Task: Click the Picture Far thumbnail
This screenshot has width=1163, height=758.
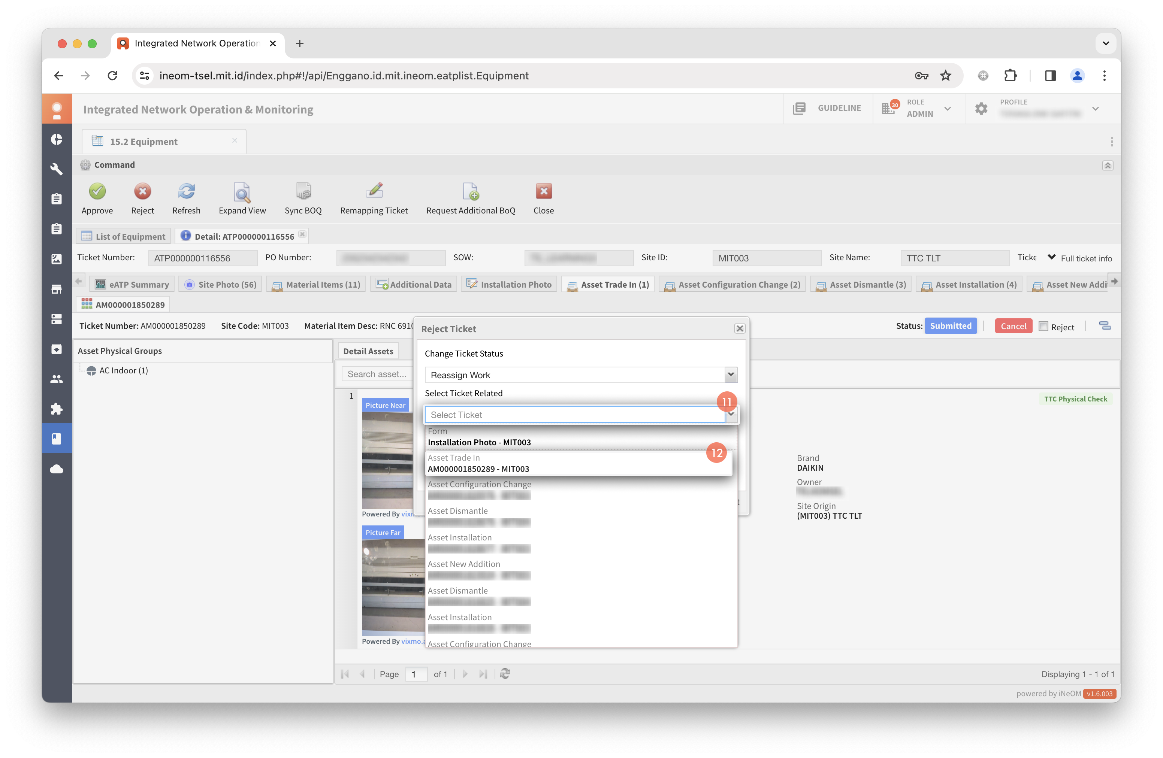Action: click(393, 587)
